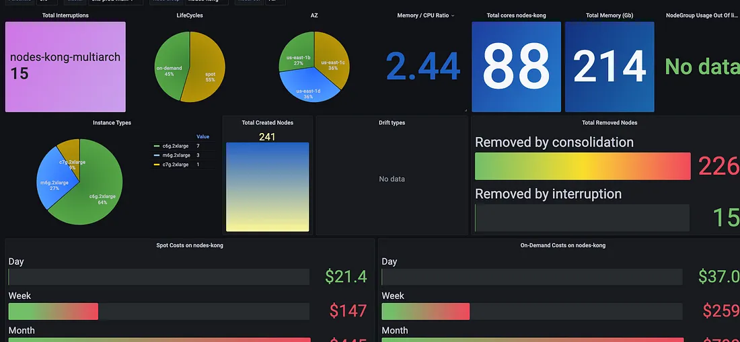Click the Total cores nodes-kong stat showing 88
Screen dimensions: 740x342
click(516, 67)
